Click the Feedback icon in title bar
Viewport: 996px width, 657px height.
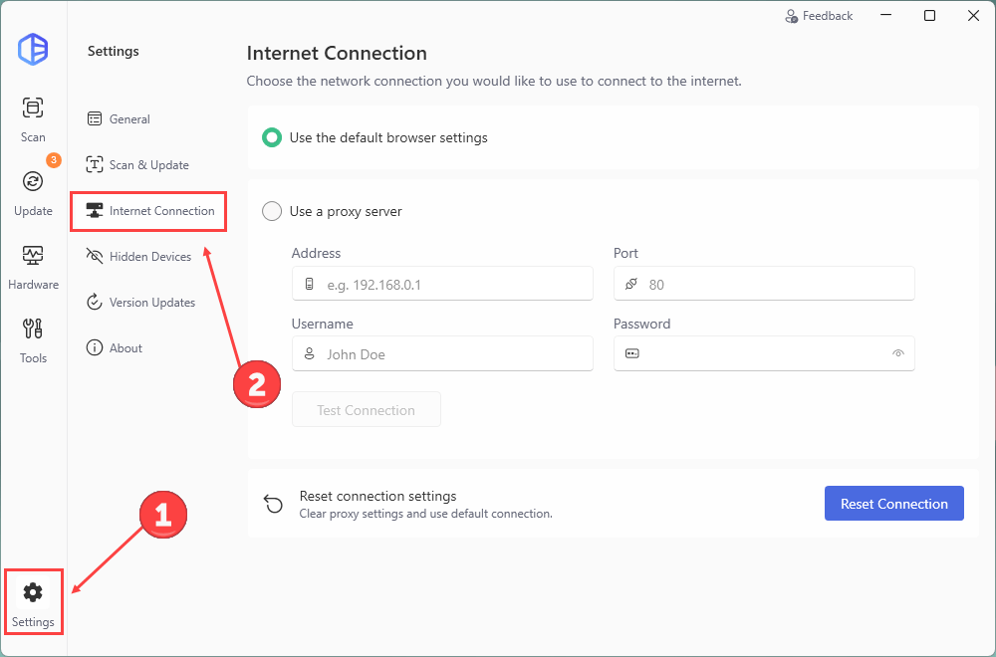tap(792, 16)
